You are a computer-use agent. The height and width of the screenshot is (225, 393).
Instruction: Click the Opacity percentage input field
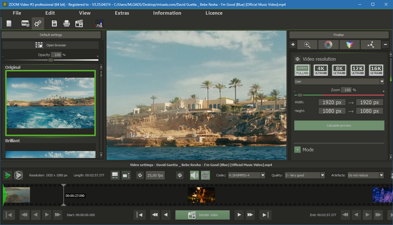(x=56, y=55)
